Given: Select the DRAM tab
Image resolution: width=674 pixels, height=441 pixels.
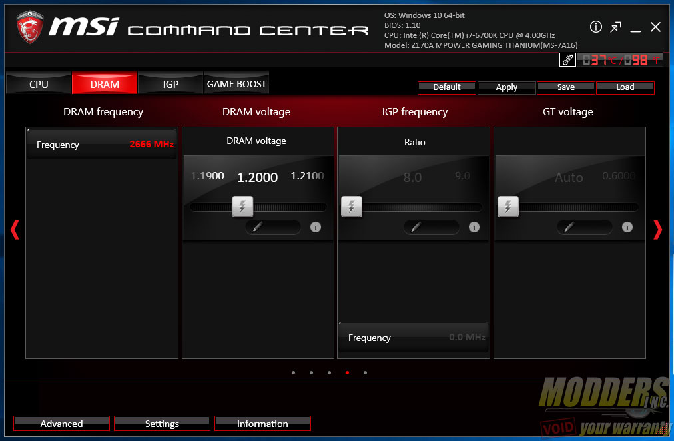Looking at the screenshot, I should click(x=105, y=83).
